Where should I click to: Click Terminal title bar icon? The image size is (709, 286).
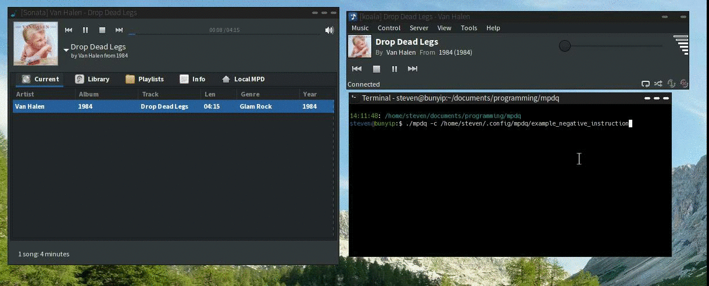point(354,98)
